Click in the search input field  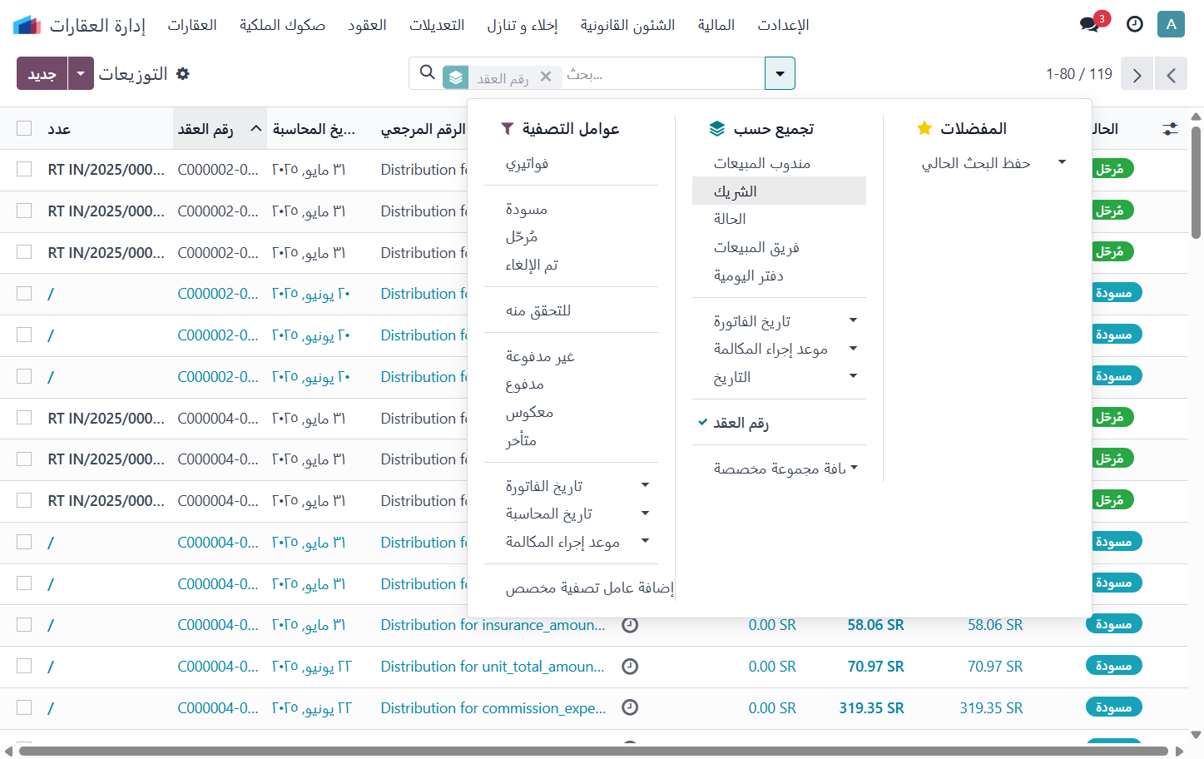(661, 74)
